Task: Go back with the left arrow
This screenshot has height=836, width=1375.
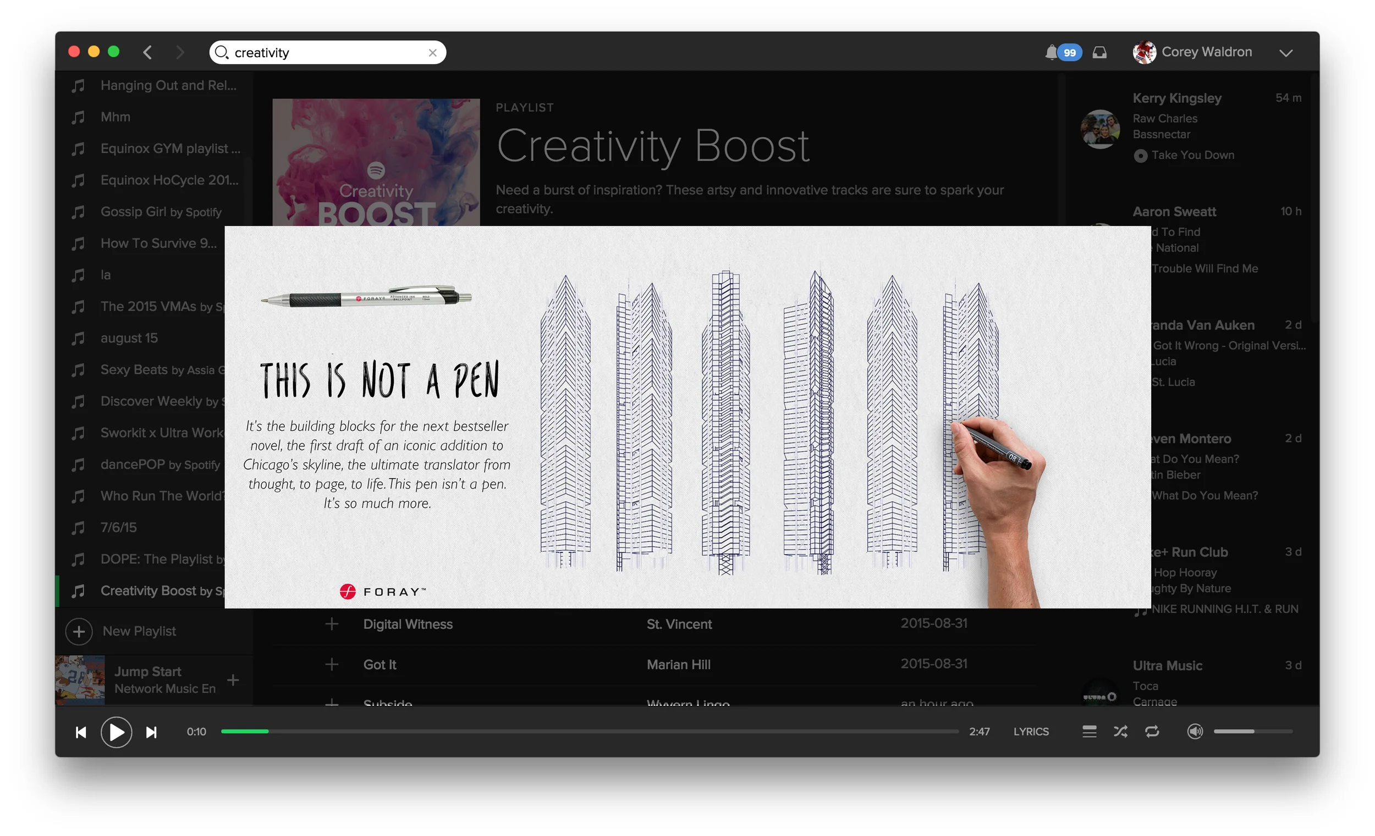Action: [x=147, y=52]
